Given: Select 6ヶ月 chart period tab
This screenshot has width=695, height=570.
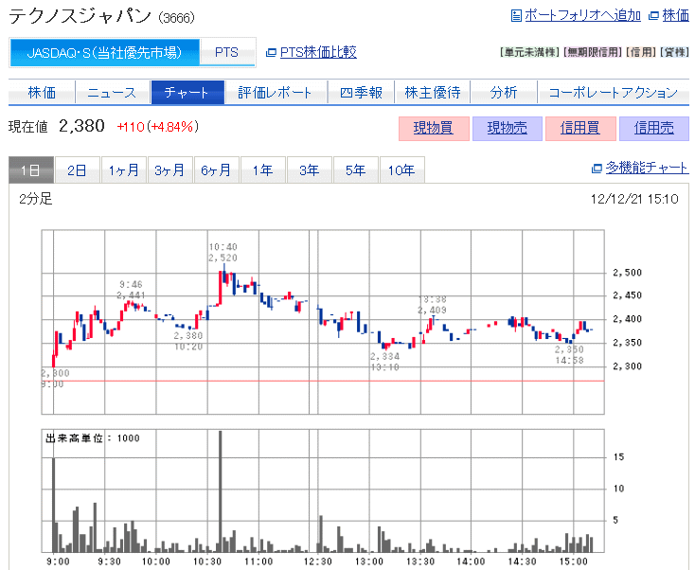Looking at the screenshot, I should (217, 169).
